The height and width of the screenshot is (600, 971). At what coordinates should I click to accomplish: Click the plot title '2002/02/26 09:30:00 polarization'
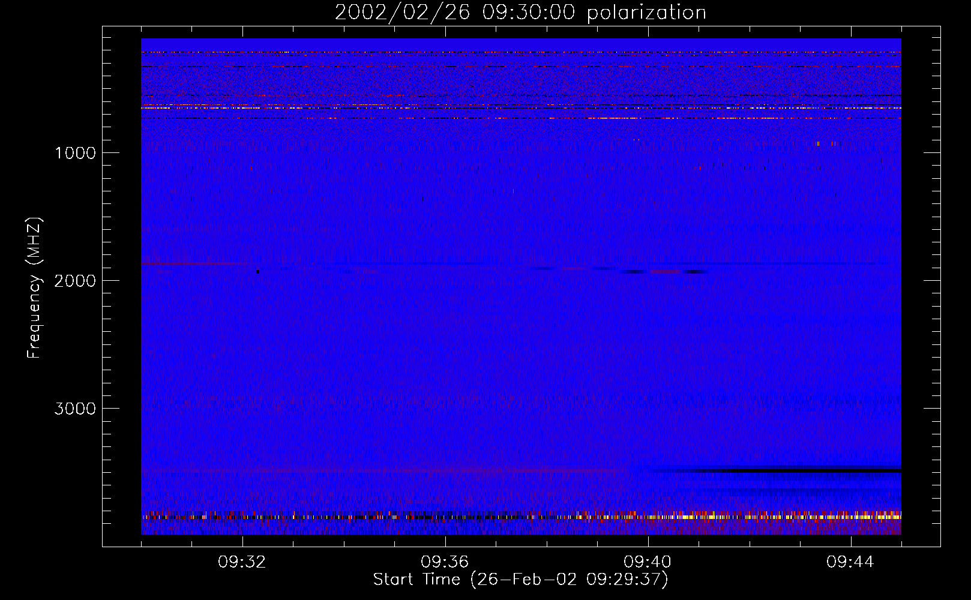(520, 13)
